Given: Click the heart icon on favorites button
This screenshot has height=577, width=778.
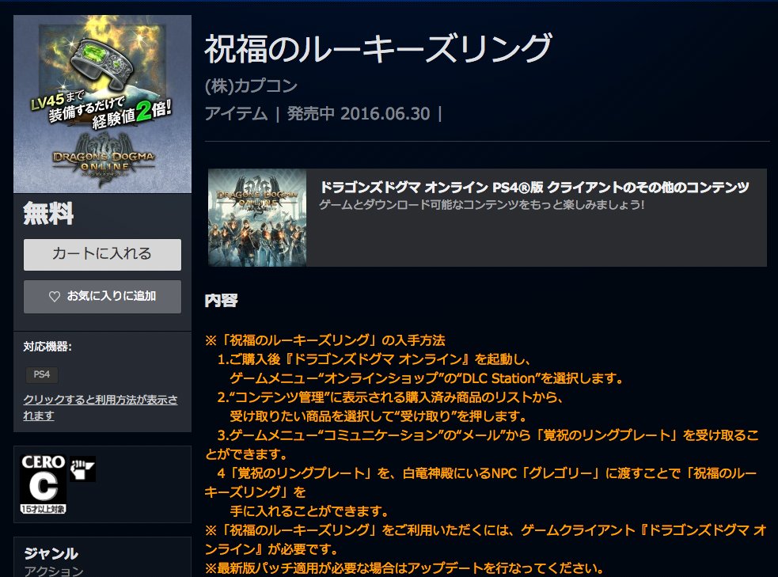Looking at the screenshot, I should (55, 297).
